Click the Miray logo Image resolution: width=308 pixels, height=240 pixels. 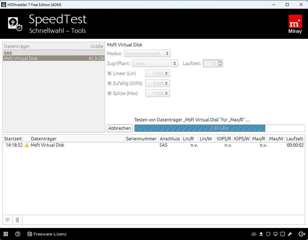click(x=295, y=24)
